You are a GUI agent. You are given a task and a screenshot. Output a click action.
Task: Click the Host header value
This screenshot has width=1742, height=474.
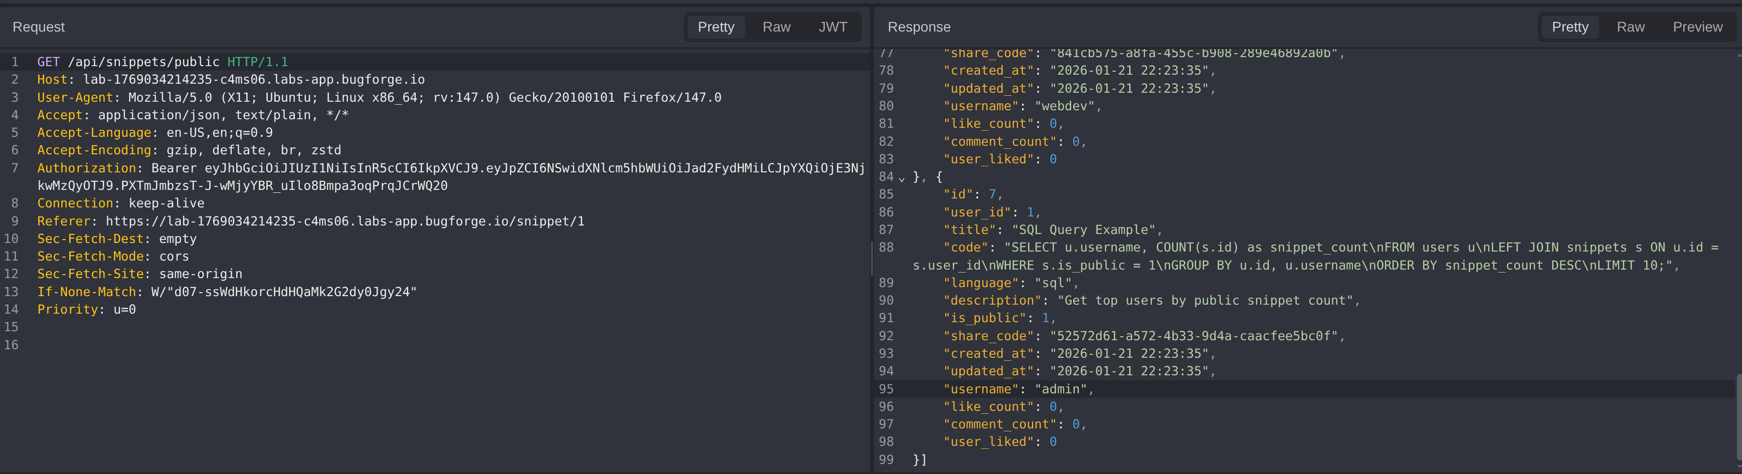[254, 80]
